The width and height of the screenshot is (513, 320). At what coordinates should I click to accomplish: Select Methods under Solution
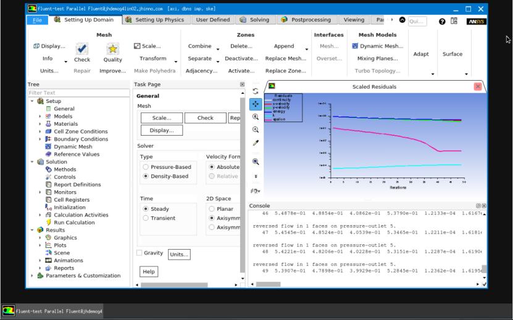(65, 170)
